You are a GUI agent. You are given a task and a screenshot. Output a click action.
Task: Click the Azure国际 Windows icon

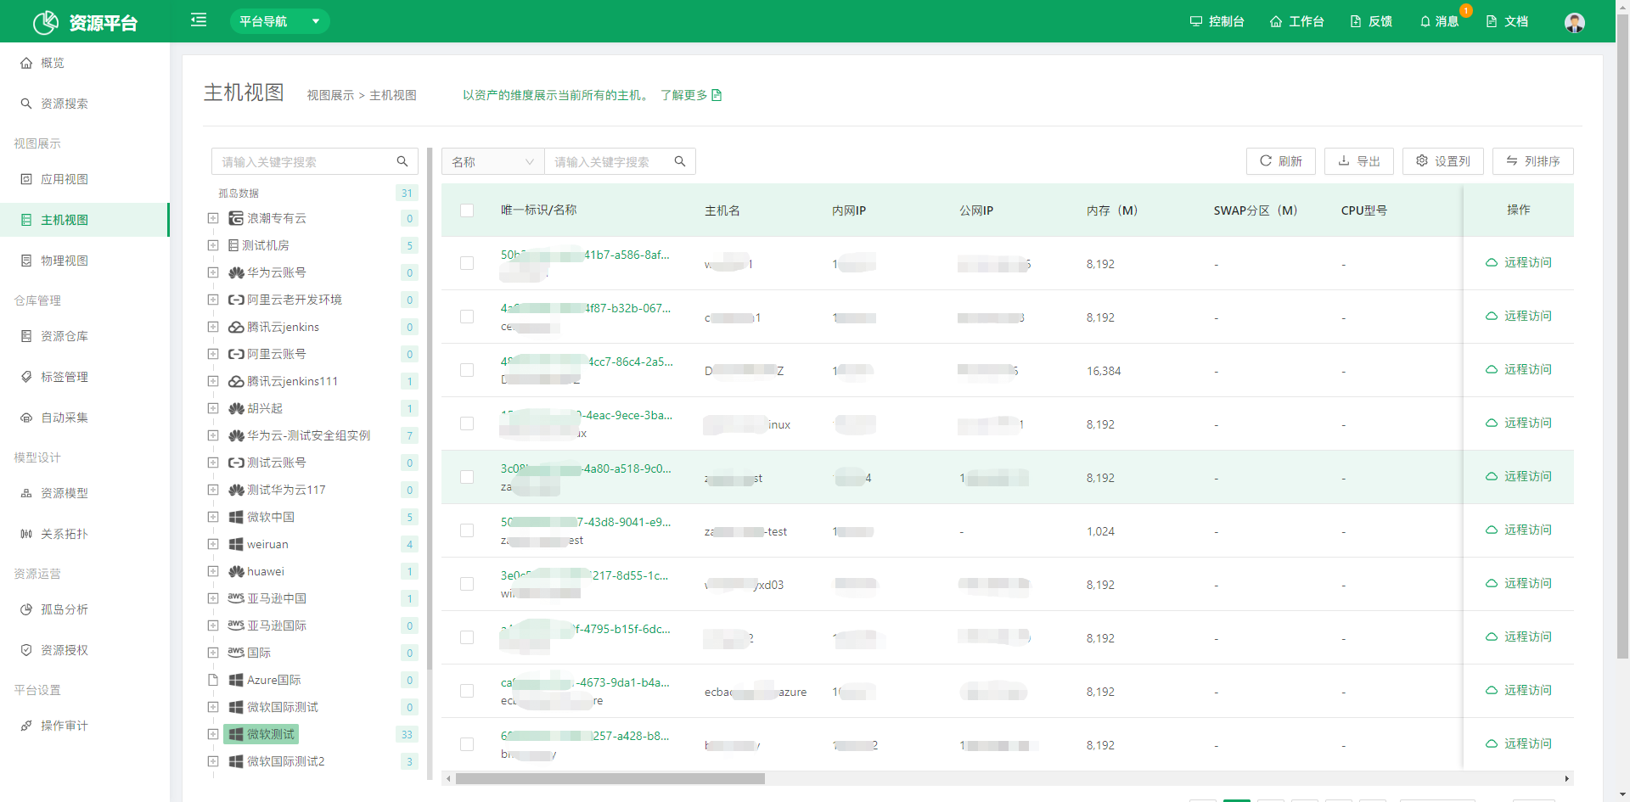pos(236,680)
